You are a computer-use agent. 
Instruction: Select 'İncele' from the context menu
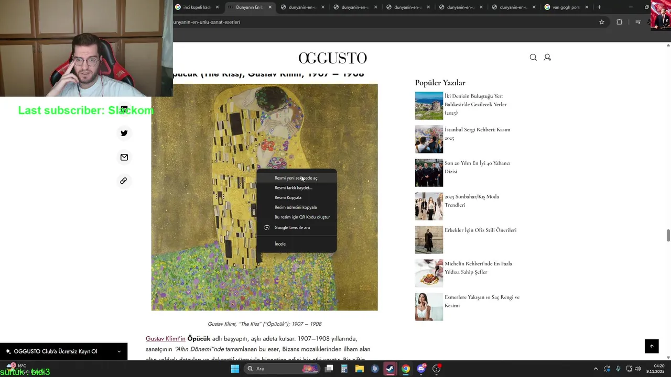(x=296, y=244)
